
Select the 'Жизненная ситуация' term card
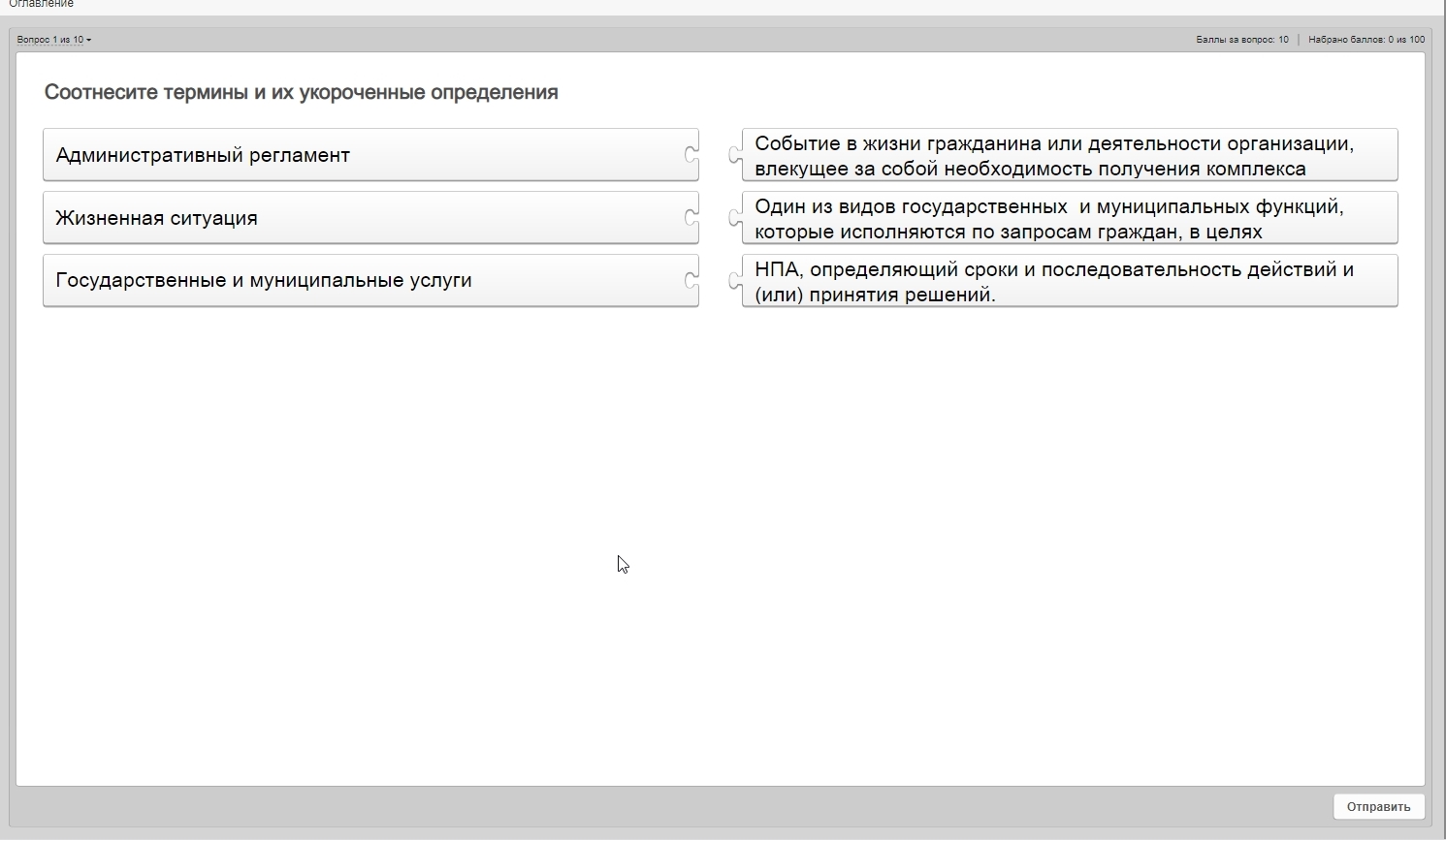click(370, 218)
